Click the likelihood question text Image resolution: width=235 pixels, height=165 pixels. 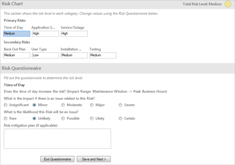point(41,112)
